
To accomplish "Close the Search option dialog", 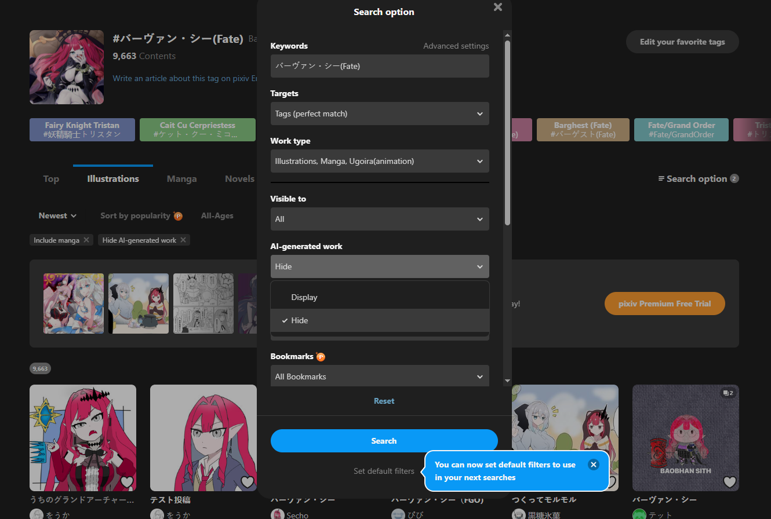I will coord(497,7).
